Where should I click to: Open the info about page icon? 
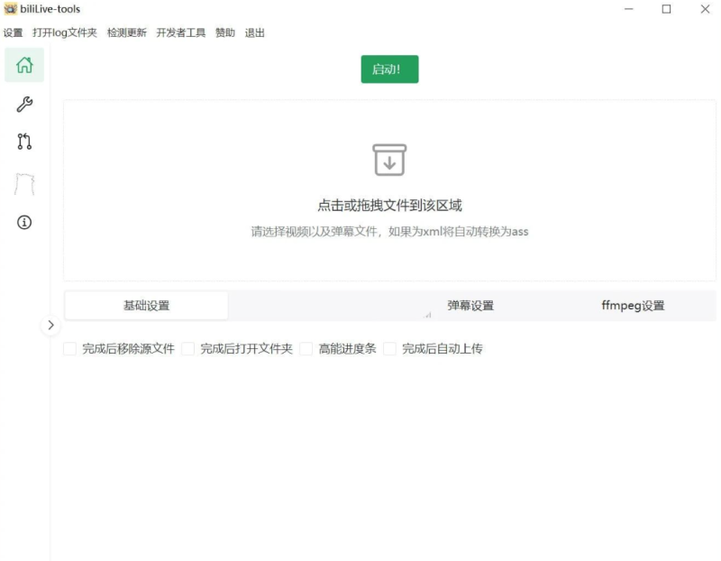(24, 222)
